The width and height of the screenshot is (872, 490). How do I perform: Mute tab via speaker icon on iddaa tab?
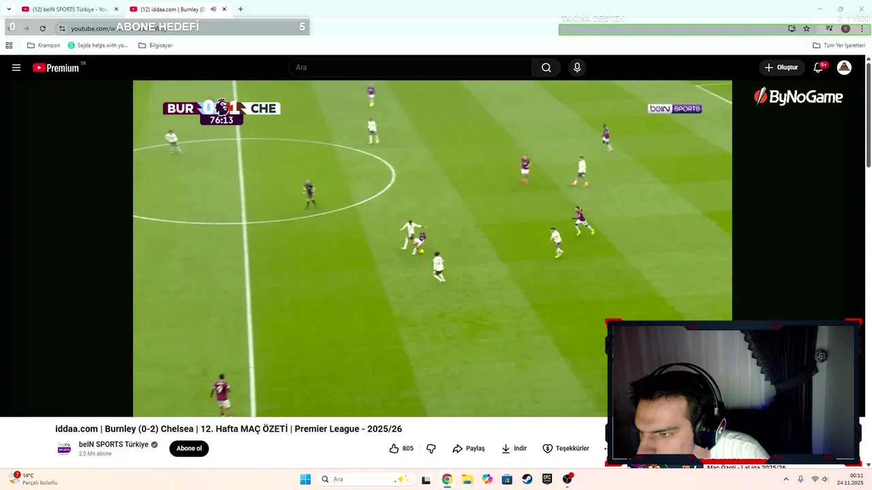coord(213,10)
